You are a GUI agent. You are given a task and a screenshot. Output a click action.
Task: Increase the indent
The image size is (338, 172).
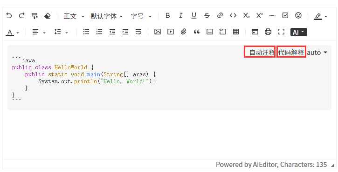125,32
